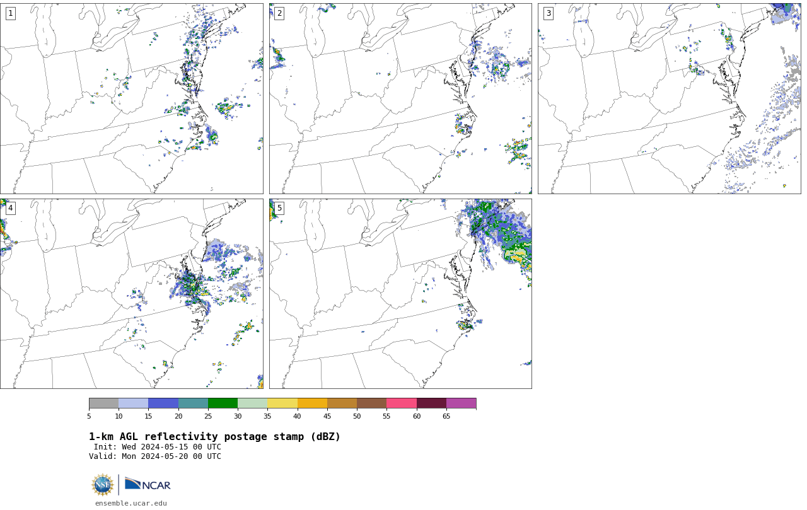
Task: Open ensemble member 5 reflectivity map
Action: point(400,294)
